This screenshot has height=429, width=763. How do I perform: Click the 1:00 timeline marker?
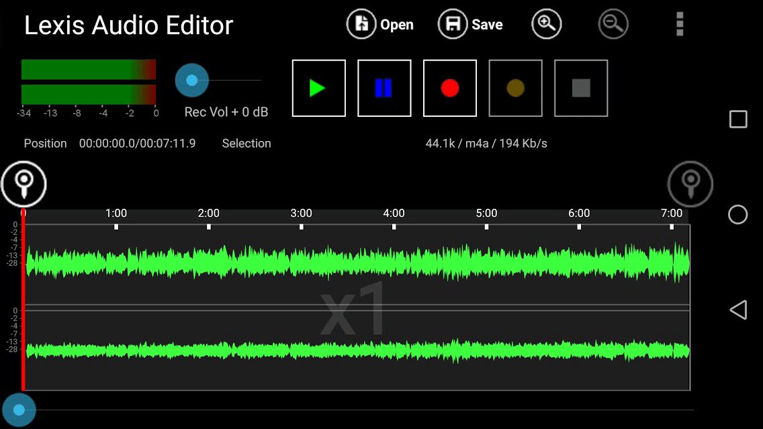point(116,213)
